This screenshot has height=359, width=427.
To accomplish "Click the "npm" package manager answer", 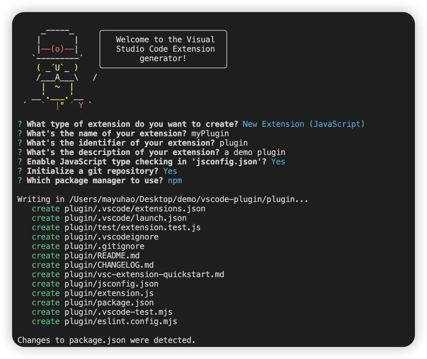I will tap(175, 181).
